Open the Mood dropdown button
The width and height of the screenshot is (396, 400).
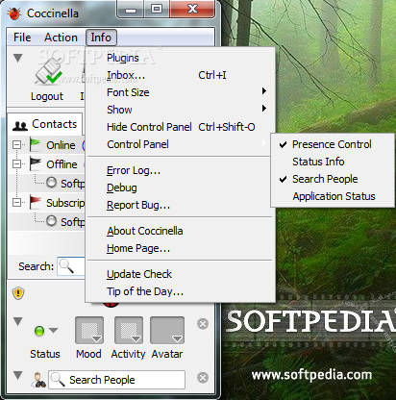pos(89,331)
